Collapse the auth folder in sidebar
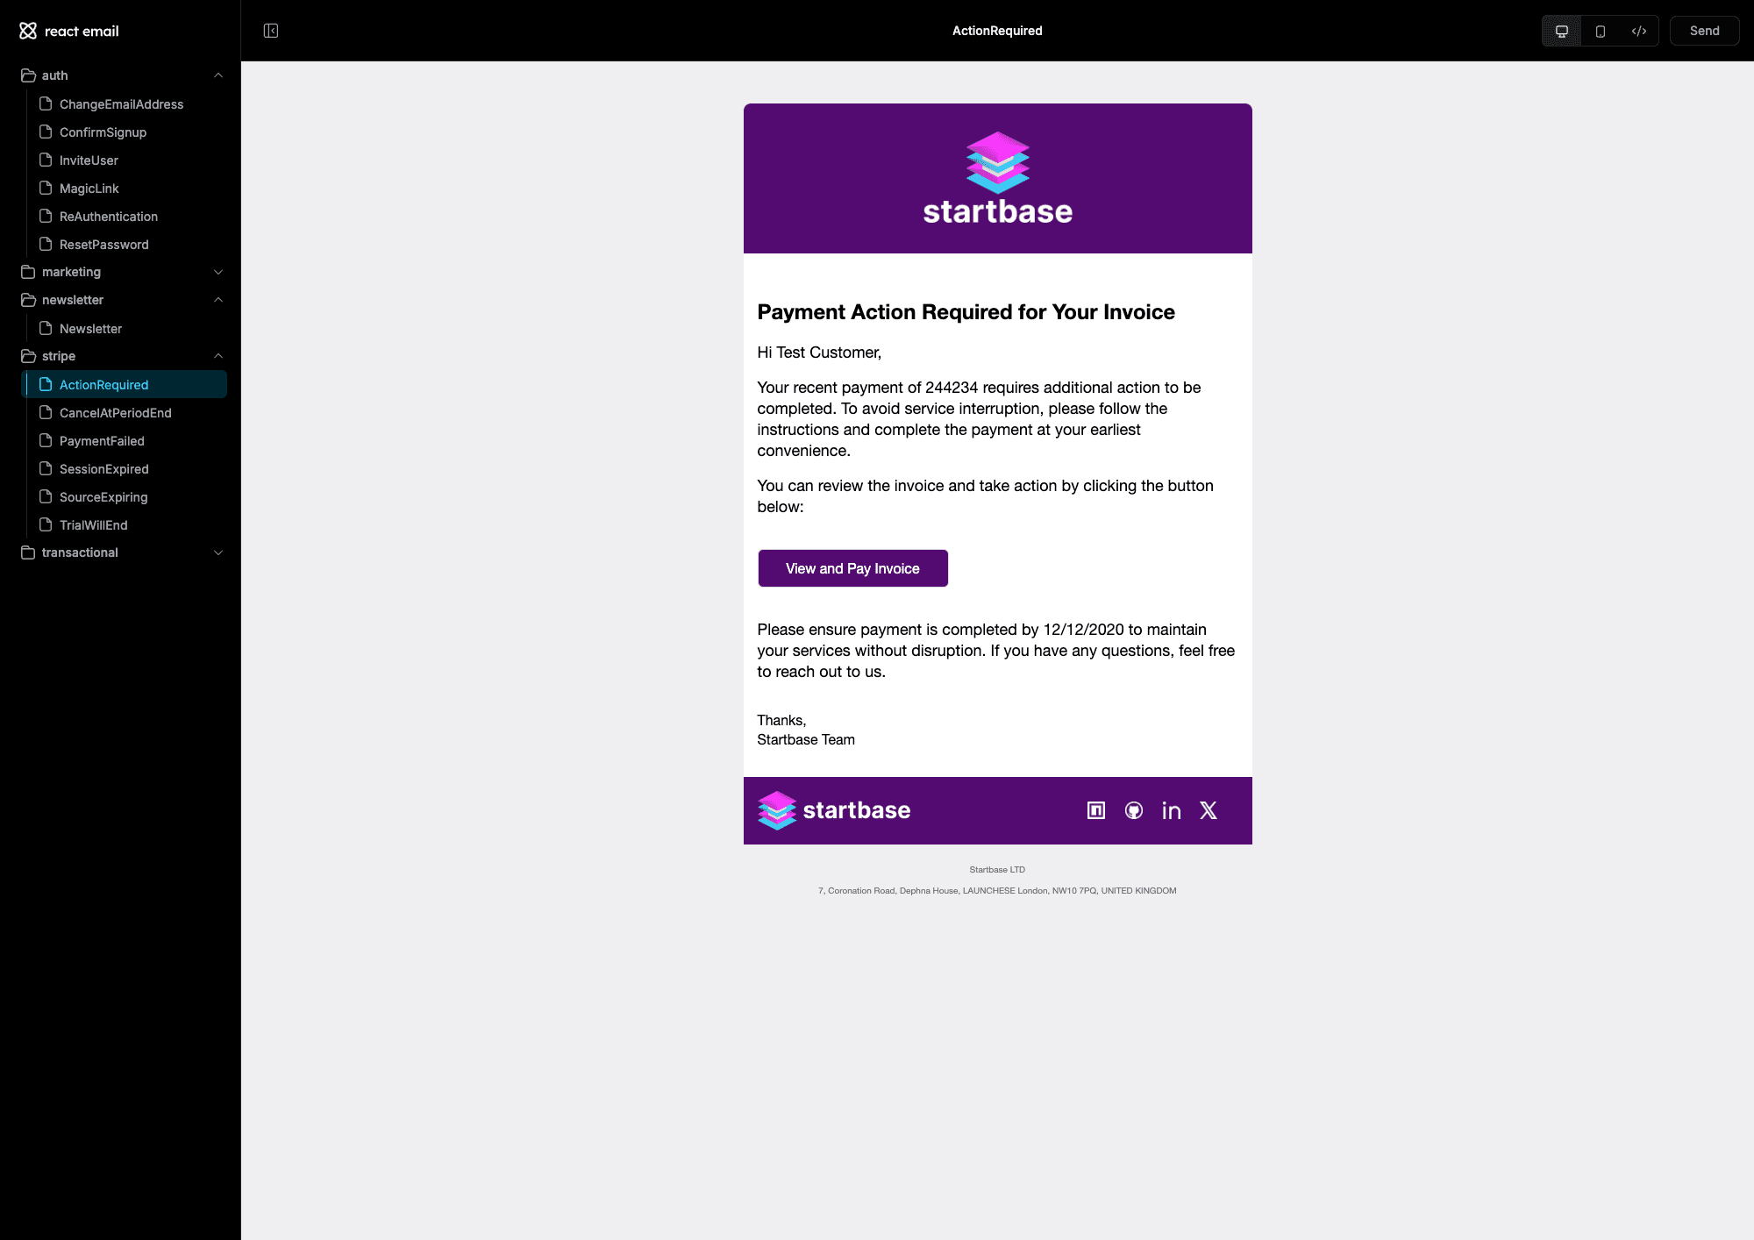 point(217,75)
